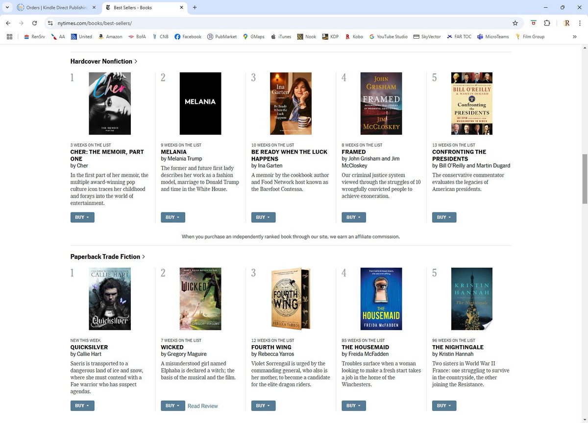Open the SkyVector bookmark
The image size is (588, 423).
pos(427,37)
